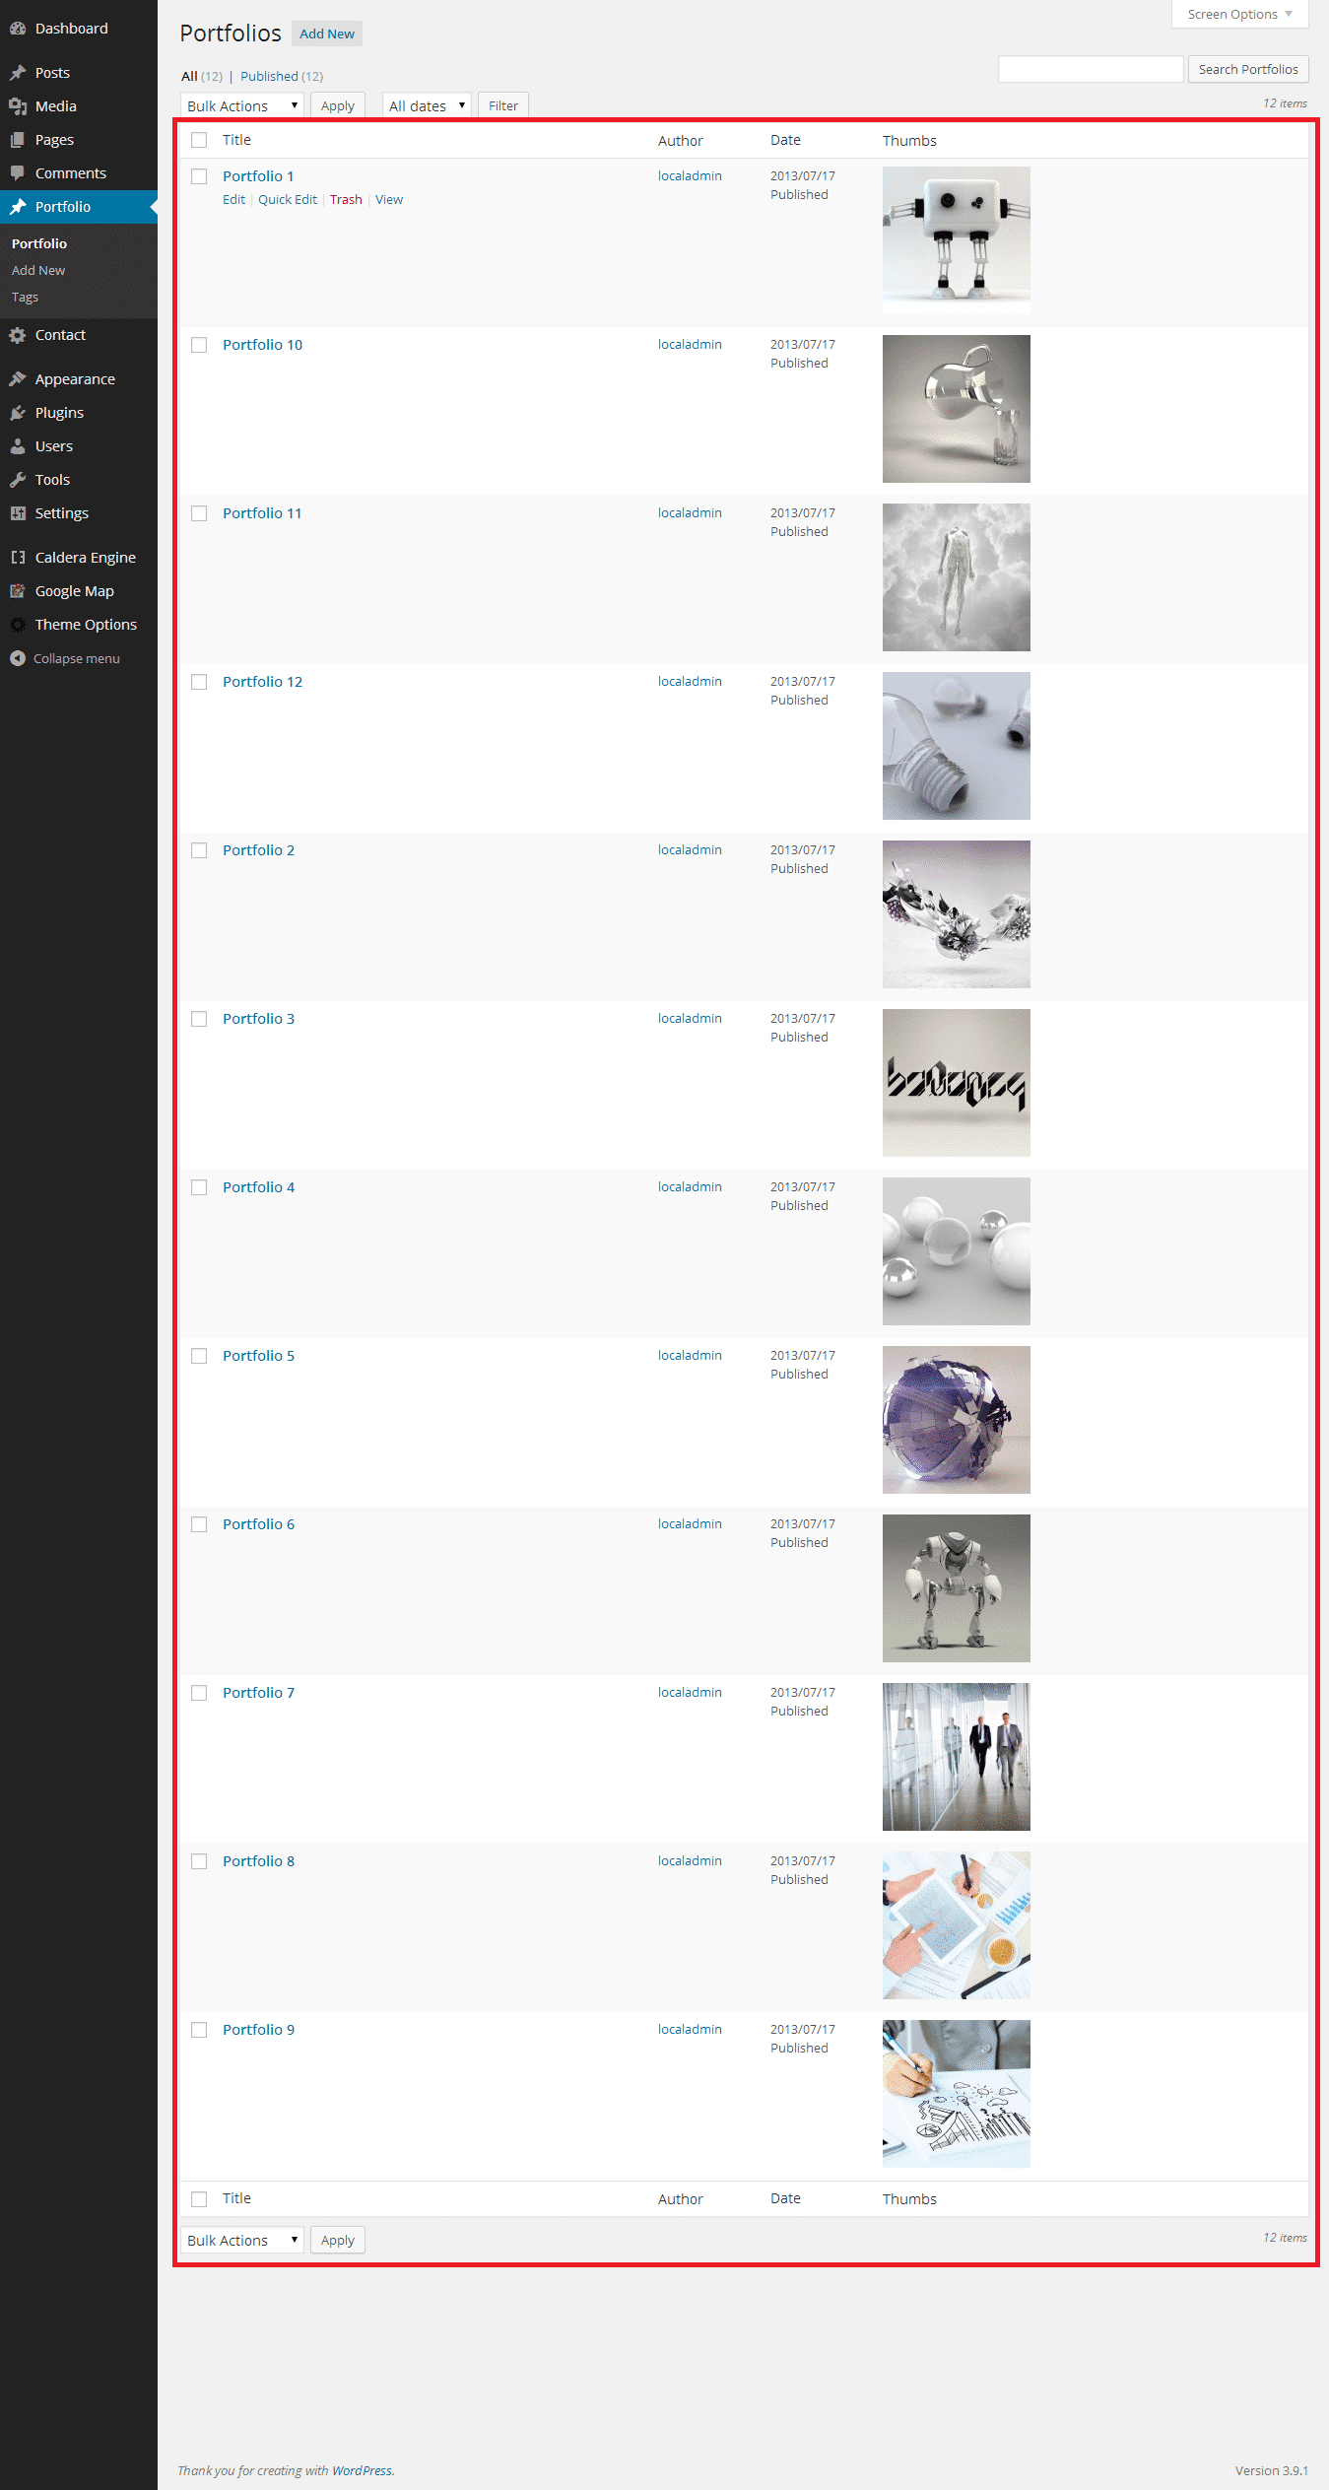1329x2490 pixels.
Task: Check the Portfolio 5 row checkbox
Action: tap(199, 1356)
